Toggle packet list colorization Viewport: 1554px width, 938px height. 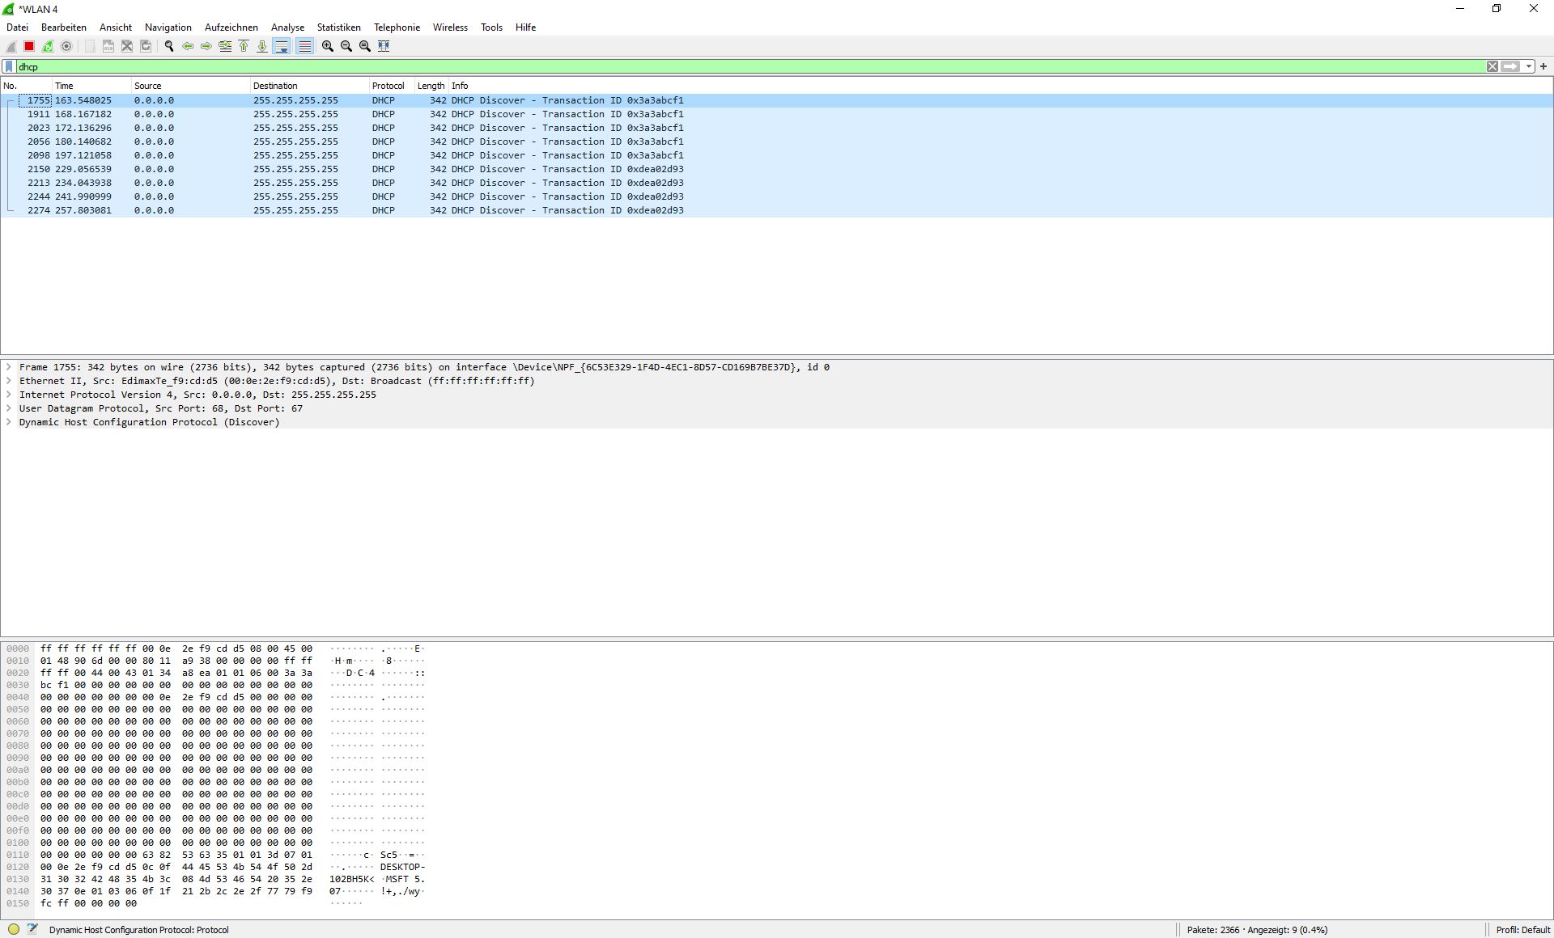(304, 46)
